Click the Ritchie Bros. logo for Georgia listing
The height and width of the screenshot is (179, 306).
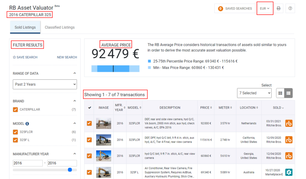[289, 156]
